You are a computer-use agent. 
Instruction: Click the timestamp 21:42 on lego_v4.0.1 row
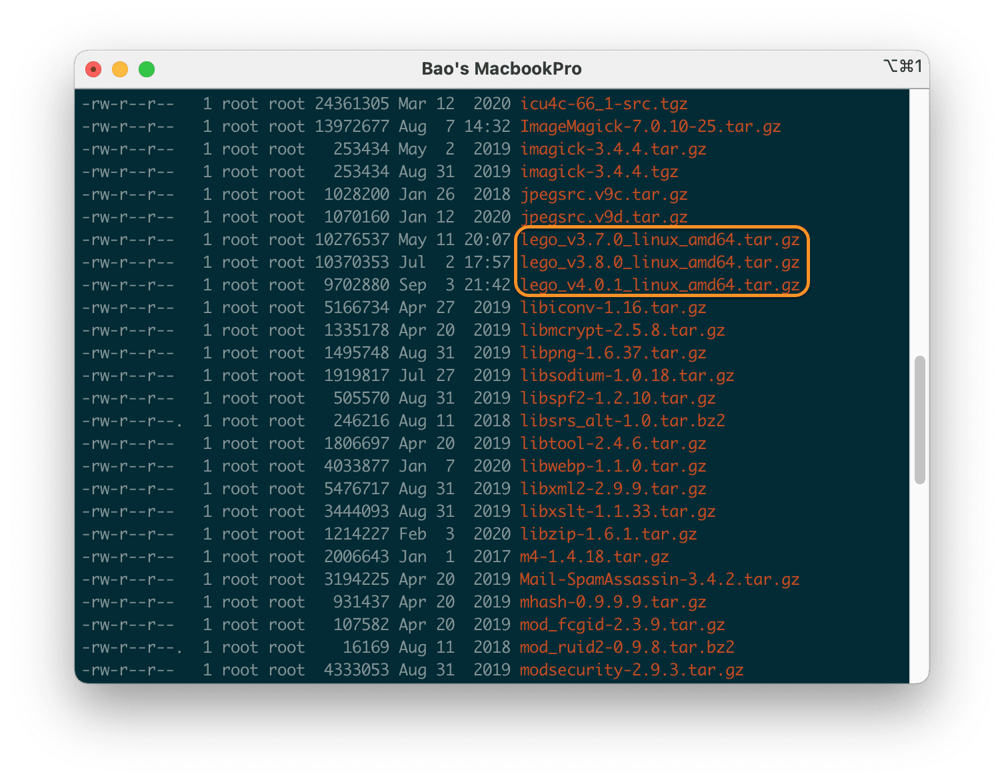click(x=487, y=286)
